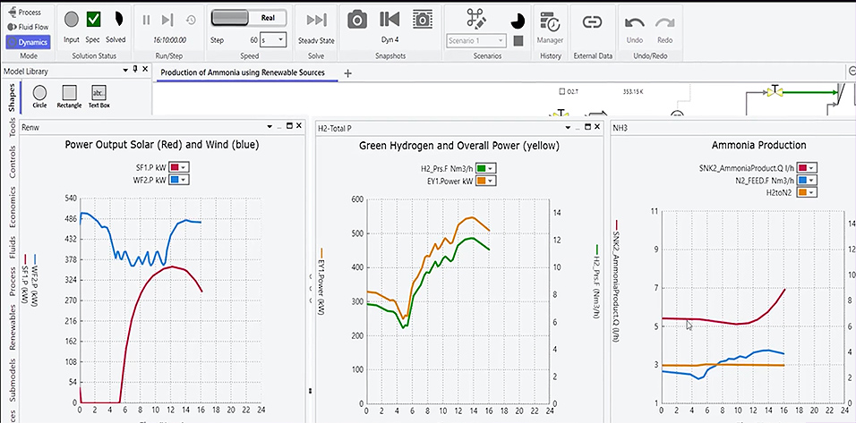Reset simulation time clock icon
Screen dimensions: 856x423
pos(191,21)
